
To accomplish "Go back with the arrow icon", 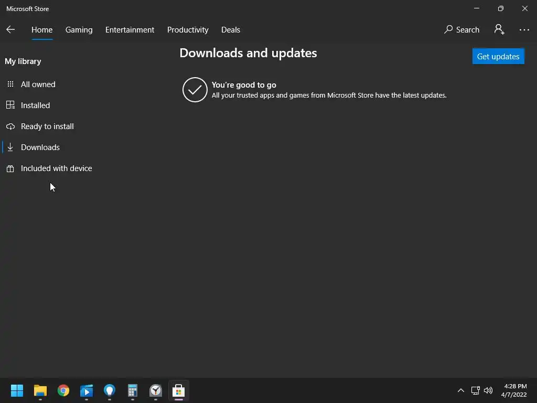I will tap(10, 30).
